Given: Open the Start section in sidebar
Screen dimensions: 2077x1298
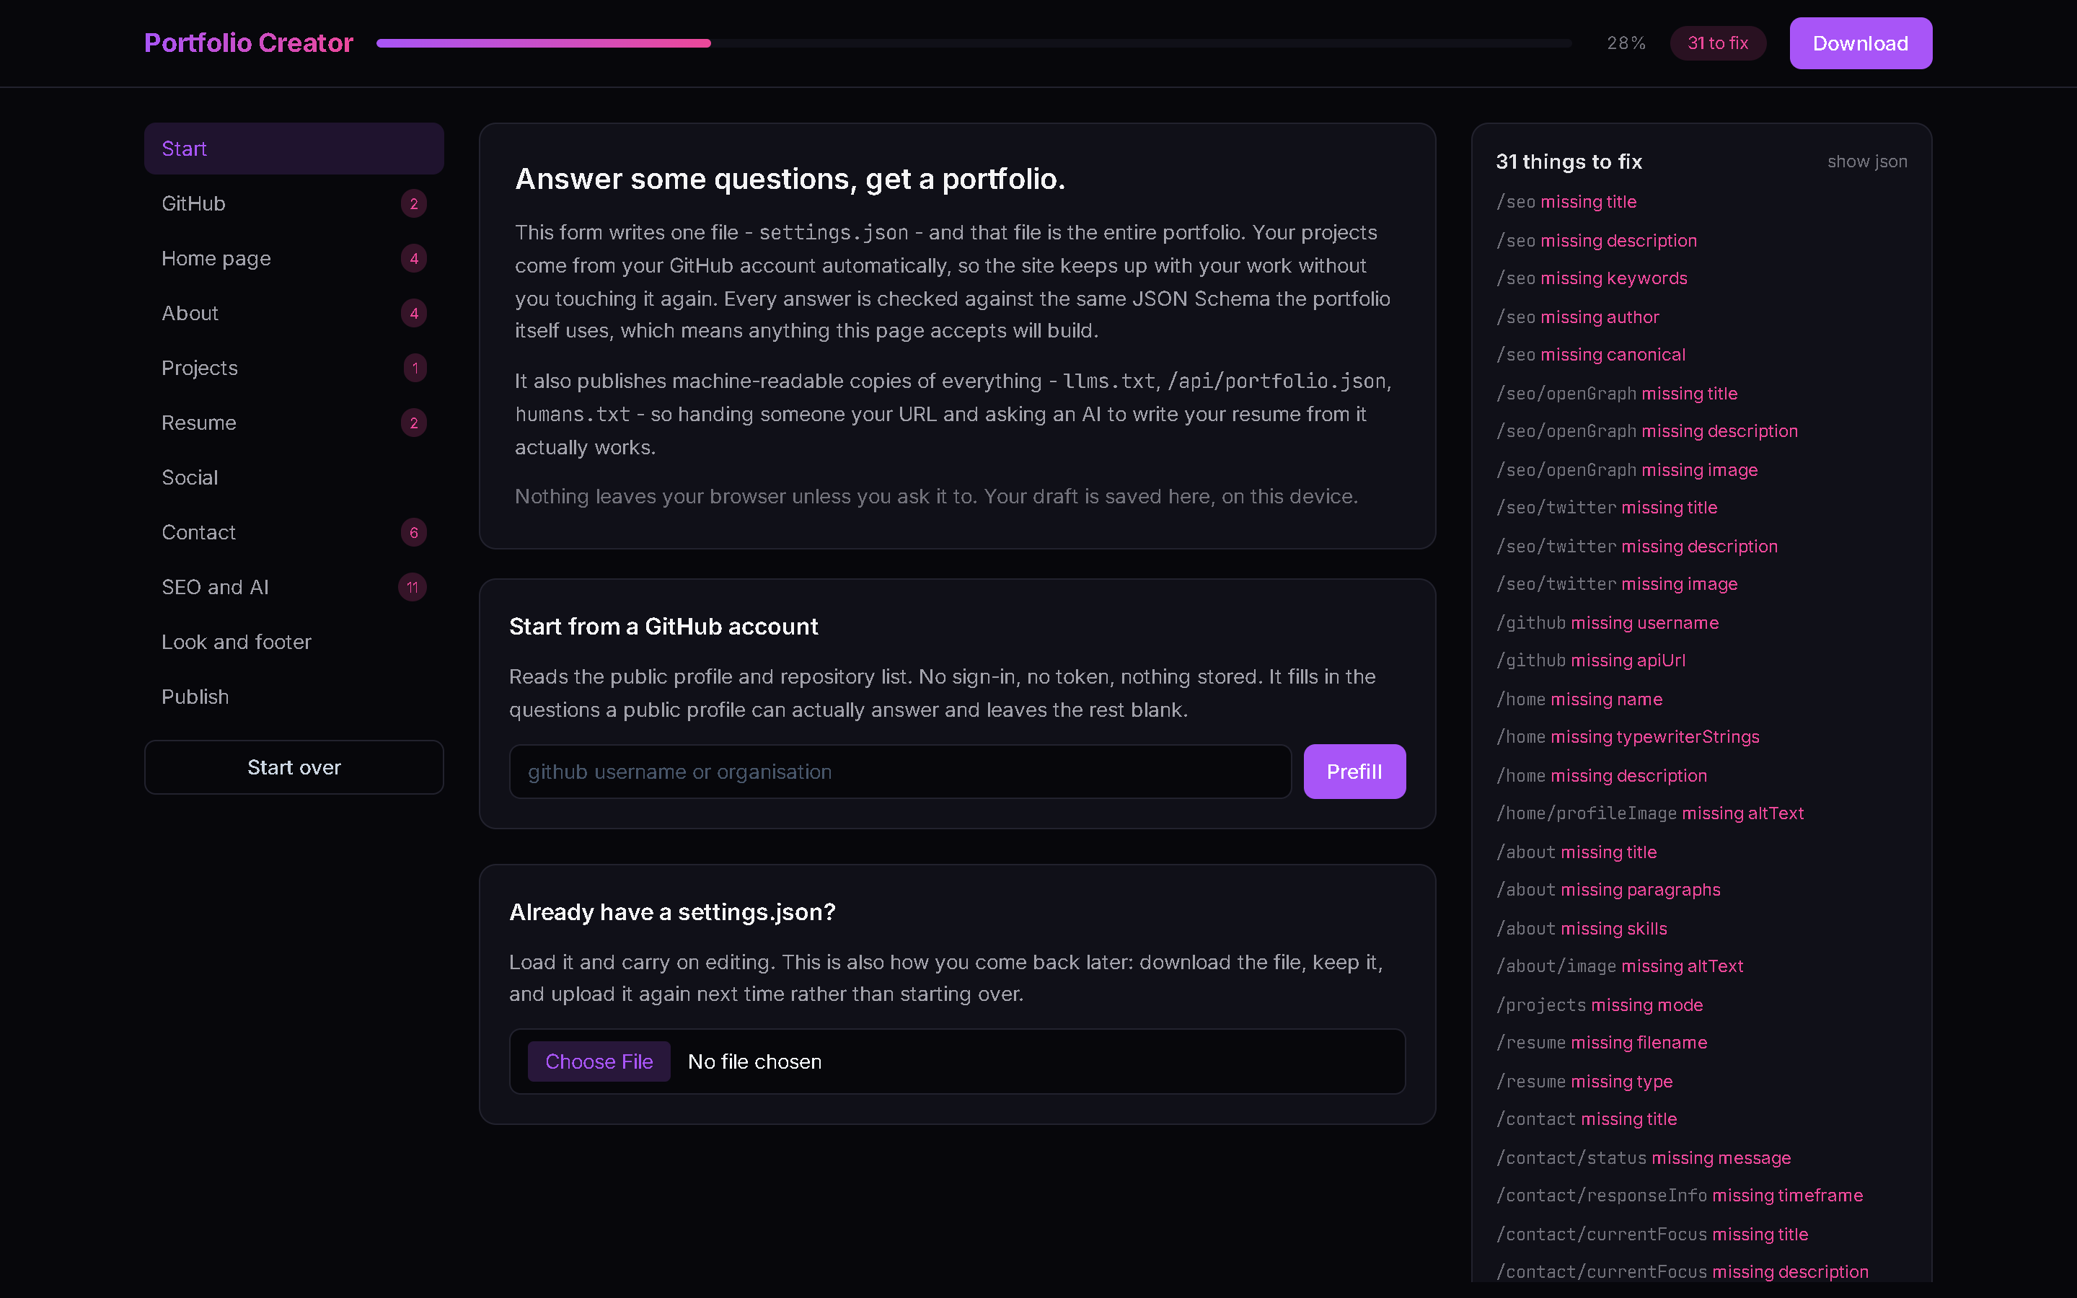Looking at the screenshot, I should tap(294, 149).
